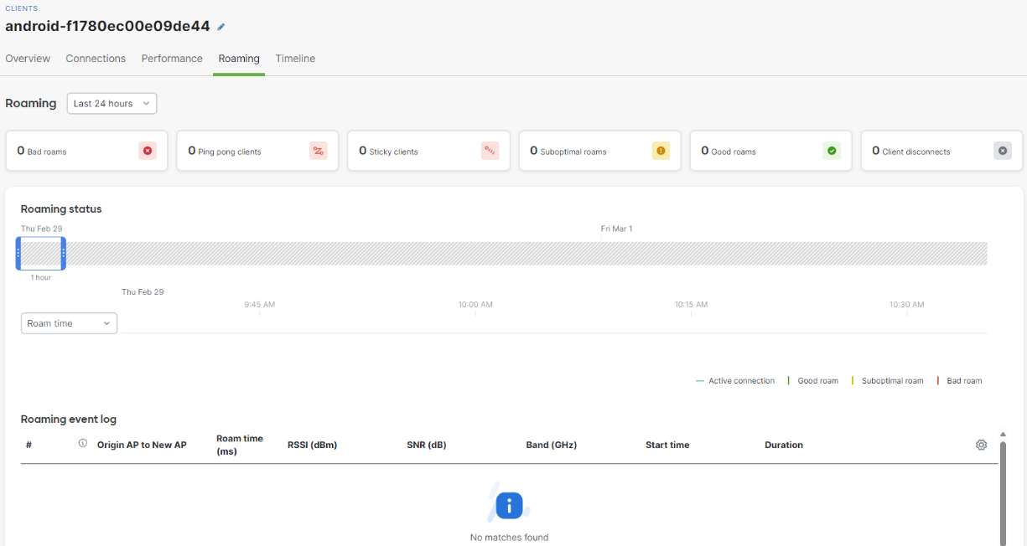Viewport: 1027px width, 546px height.
Task: Click the Suboptimal roams warning icon
Action: click(x=660, y=151)
